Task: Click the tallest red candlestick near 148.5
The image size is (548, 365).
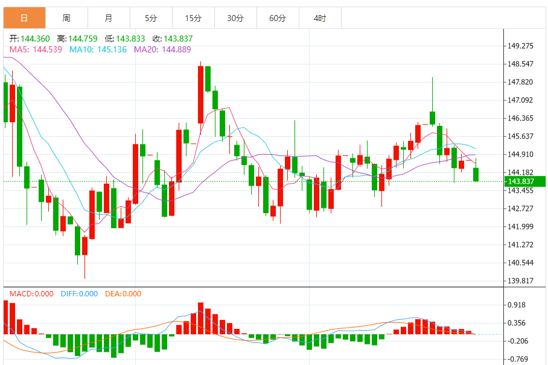Action: 200,95
